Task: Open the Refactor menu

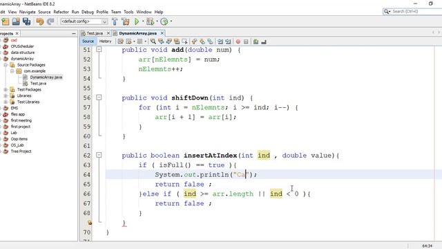Action: coord(61,12)
